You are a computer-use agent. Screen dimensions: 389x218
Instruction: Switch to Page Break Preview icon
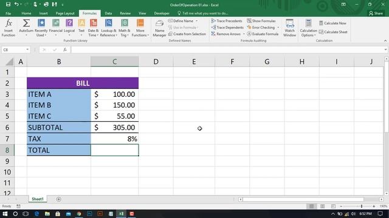333,206
